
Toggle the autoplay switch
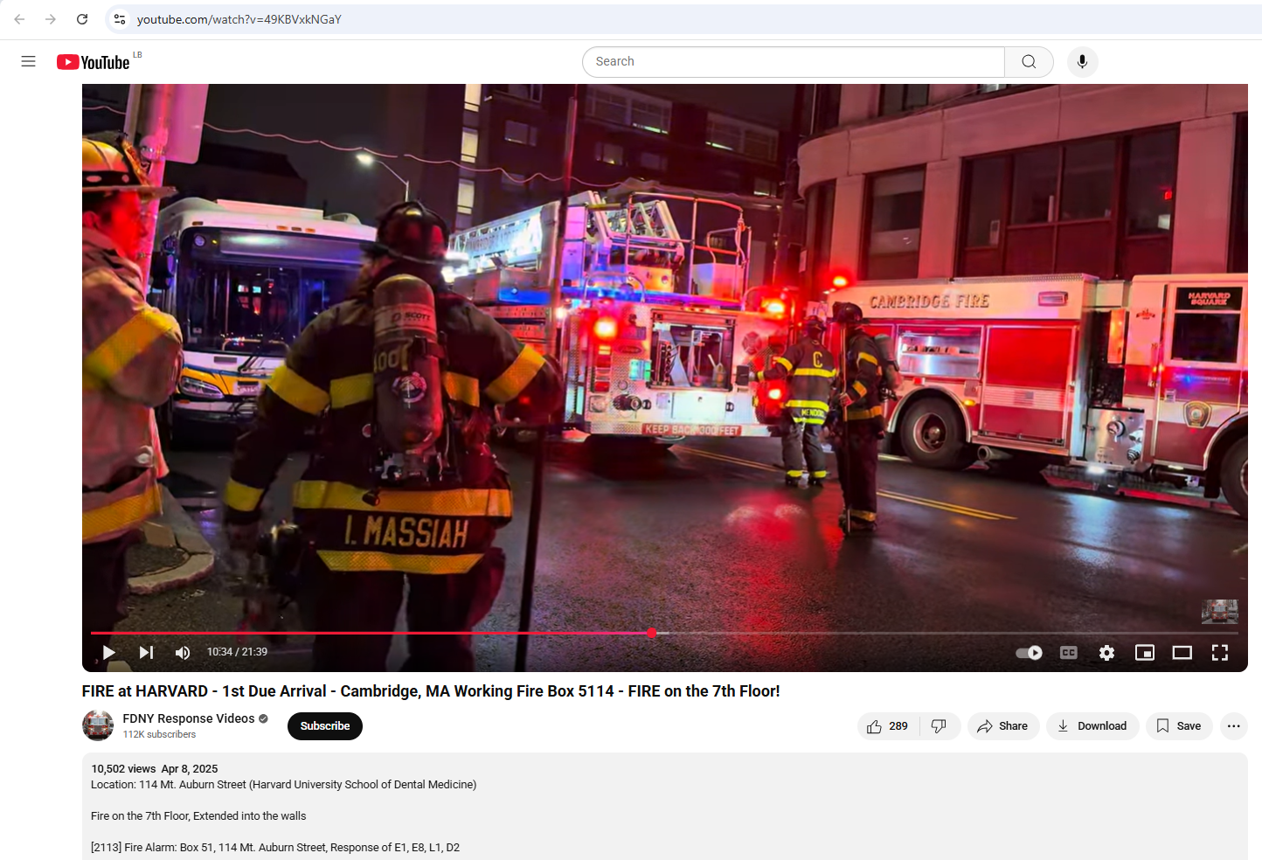pyautogui.click(x=1029, y=653)
